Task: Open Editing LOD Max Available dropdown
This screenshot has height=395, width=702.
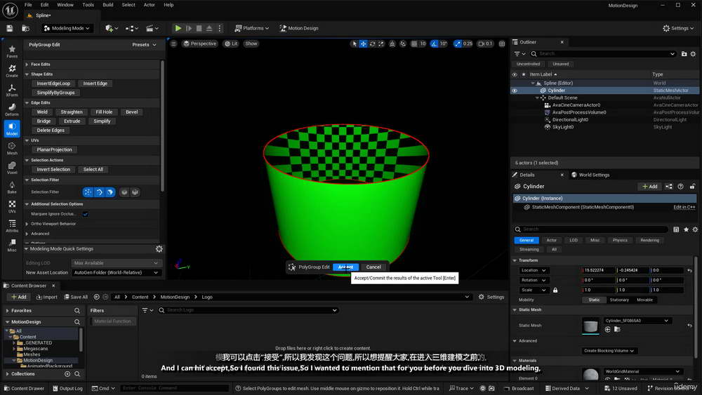Action: click(116, 263)
